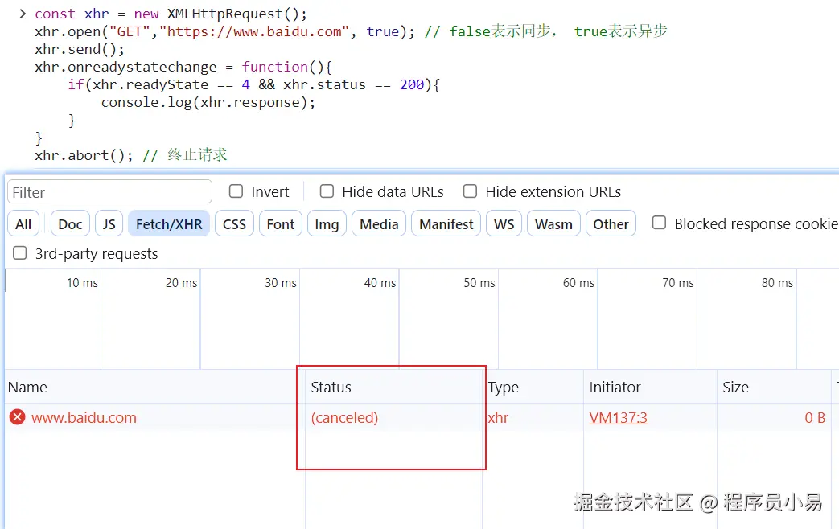Screen dimensions: 839x529
Task: Select the Other request filter
Action: 611,224
